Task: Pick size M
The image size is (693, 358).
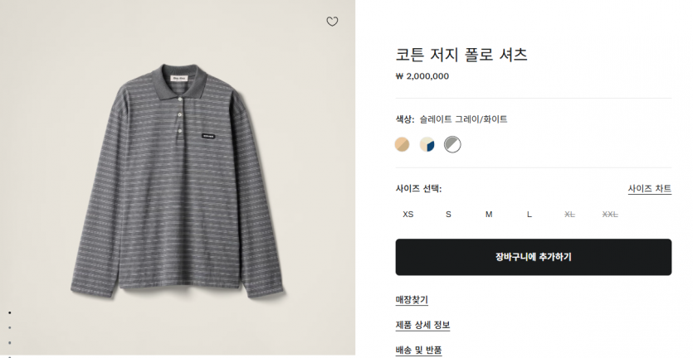Action: (489, 215)
